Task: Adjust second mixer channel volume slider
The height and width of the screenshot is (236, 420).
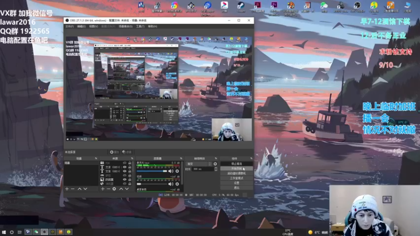Action: click(152, 184)
